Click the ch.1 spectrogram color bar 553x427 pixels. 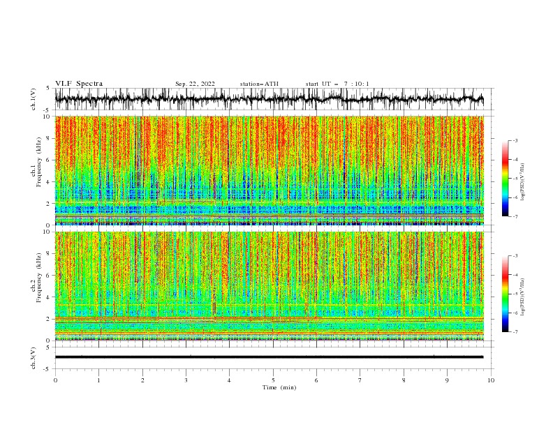pyautogui.click(x=505, y=179)
